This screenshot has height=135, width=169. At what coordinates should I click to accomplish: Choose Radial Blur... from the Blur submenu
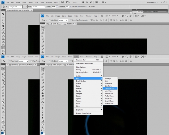pos(109,96)
